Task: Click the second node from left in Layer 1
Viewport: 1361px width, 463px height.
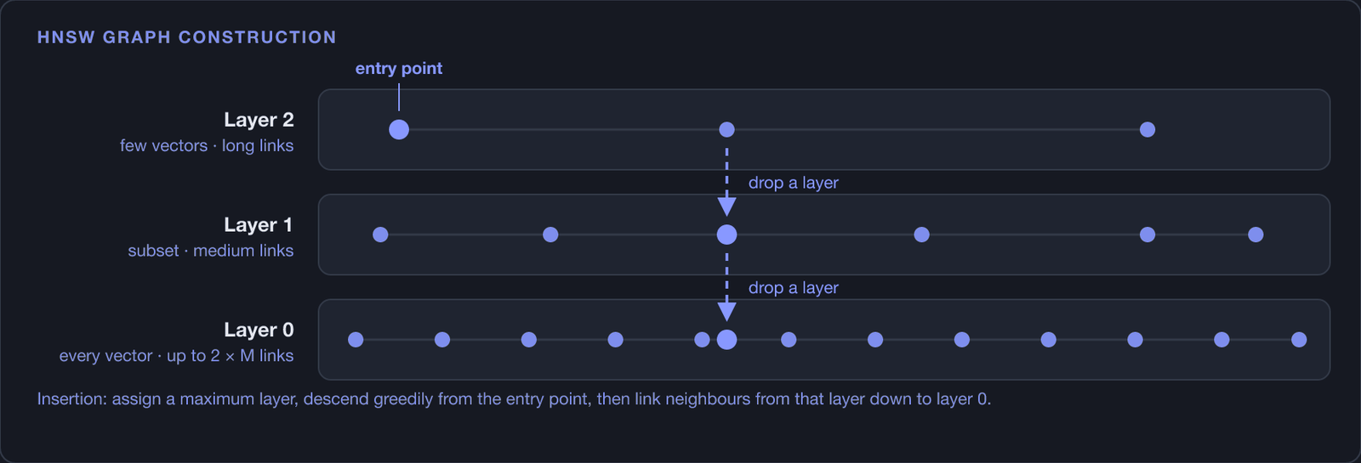Action: (x=550, y=234)
